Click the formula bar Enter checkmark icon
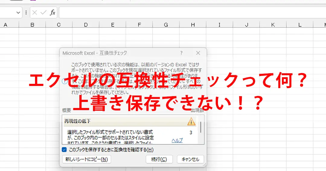The height and width of the screenshot is (171, 326). tap(43, 12)
